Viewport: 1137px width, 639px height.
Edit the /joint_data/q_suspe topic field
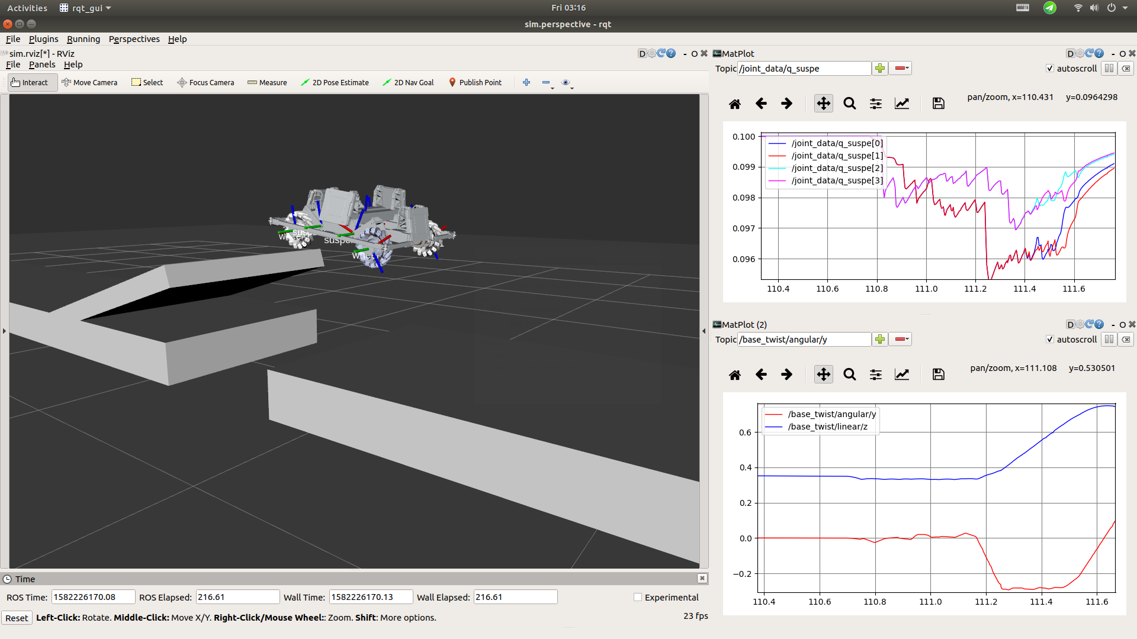click(x=804, y=69)
